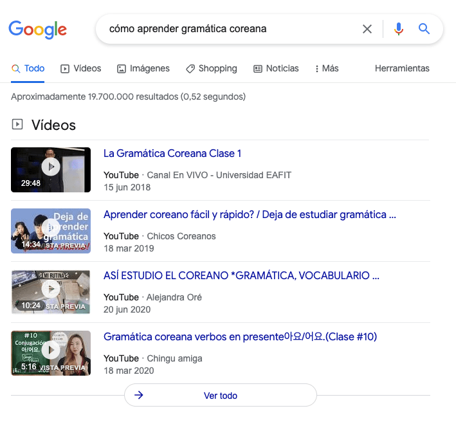Expand the Más options menu
This screenshot has height=422, width=456.
[327, 68]
